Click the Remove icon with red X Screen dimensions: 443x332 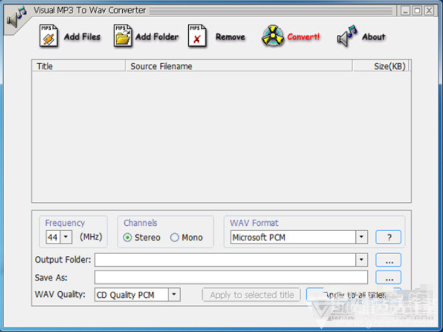pyautogui.click(x=197, y=36)
